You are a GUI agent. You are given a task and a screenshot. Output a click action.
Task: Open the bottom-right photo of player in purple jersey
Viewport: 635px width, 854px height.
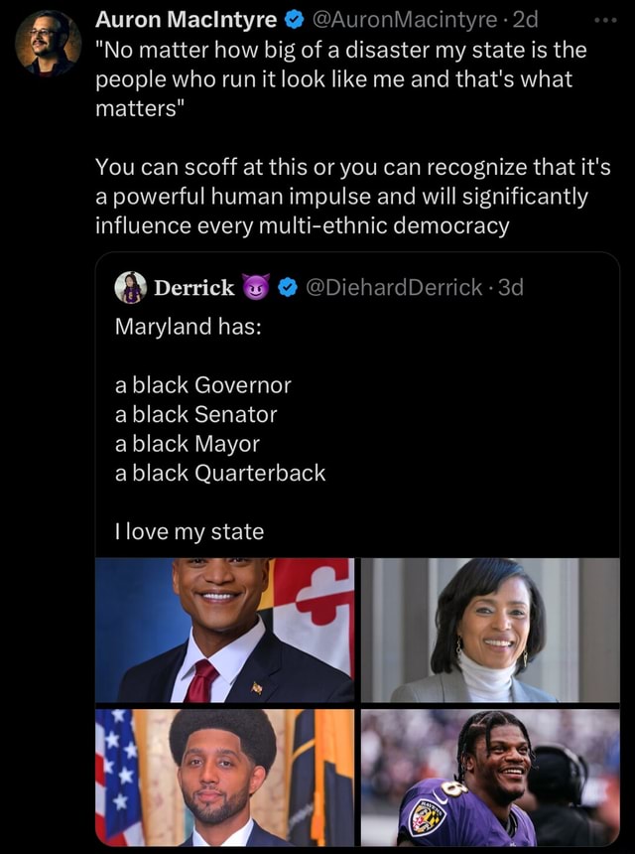tap(490, 777)
